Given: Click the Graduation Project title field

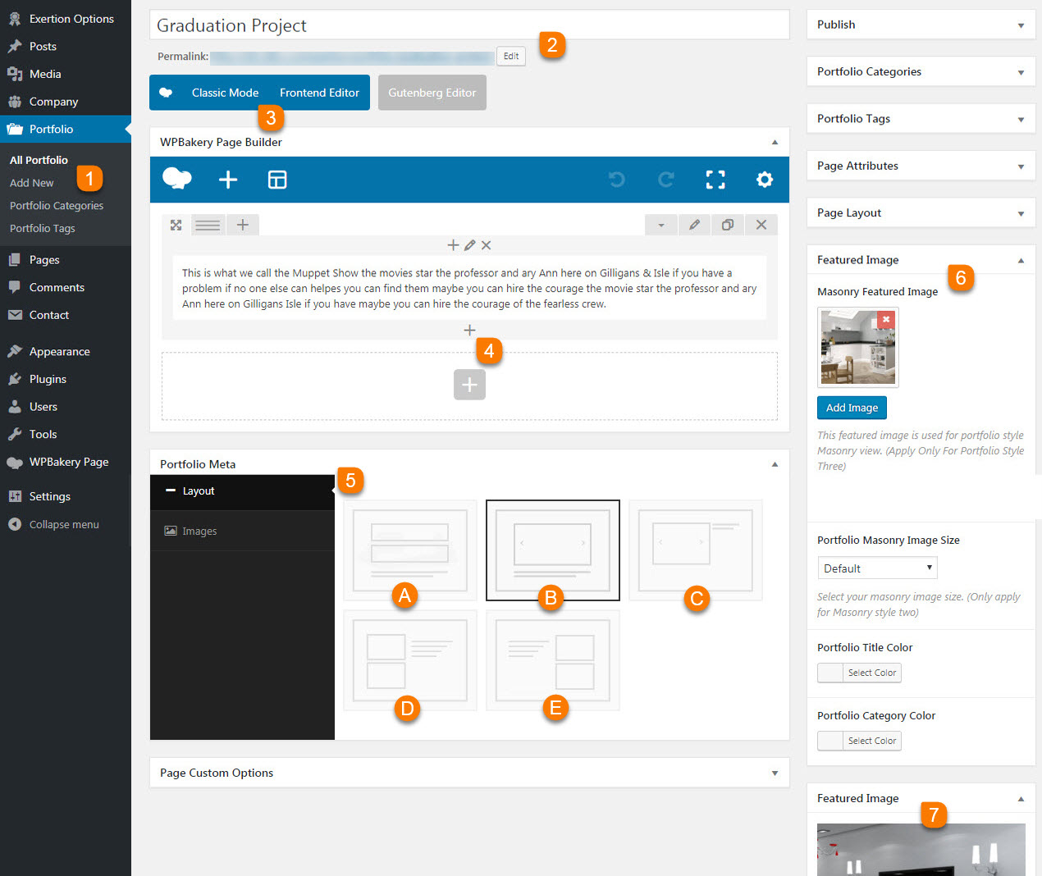Looking at the screenshot, I should coord(468,25).
